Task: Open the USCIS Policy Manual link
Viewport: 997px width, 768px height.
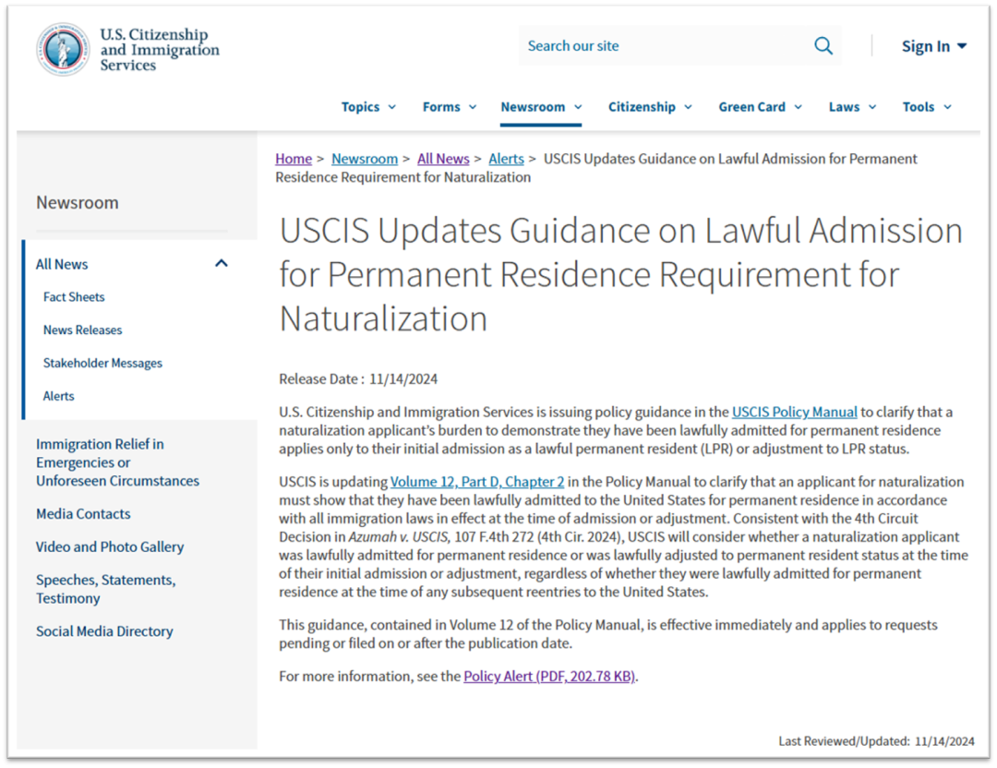Action: (794, 412)
